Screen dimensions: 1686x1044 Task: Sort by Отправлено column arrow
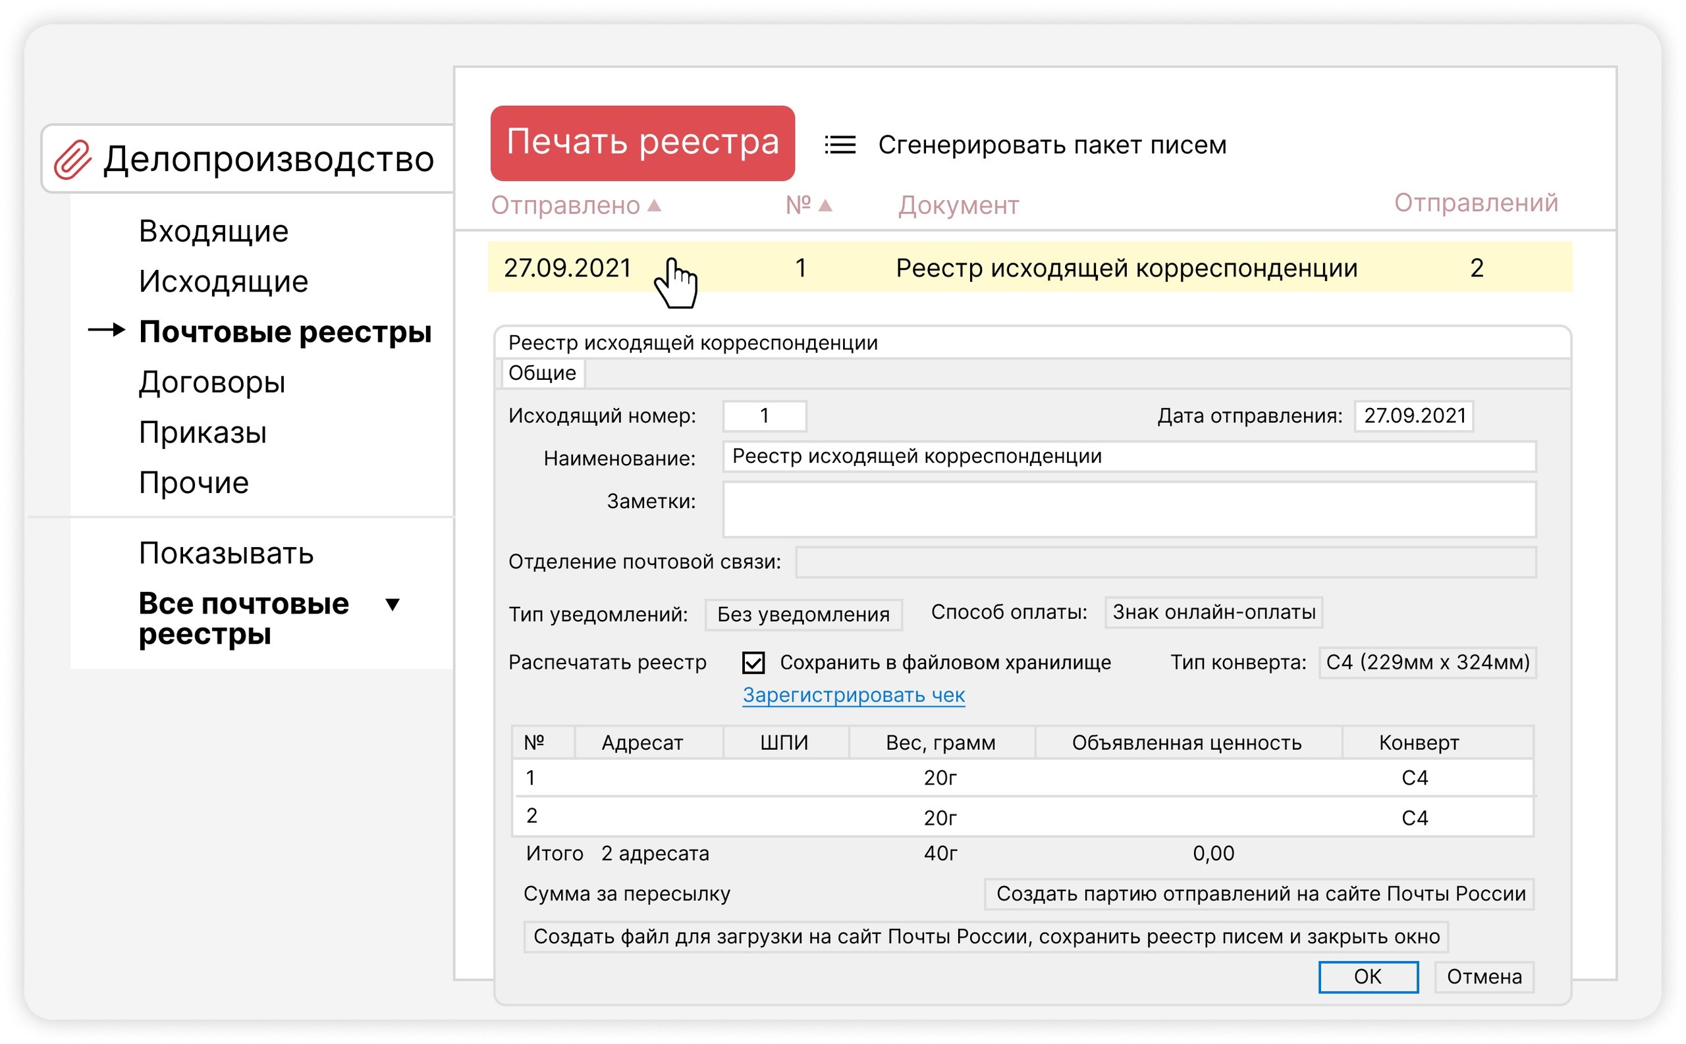pyautogui.click(x=654, y=205)
